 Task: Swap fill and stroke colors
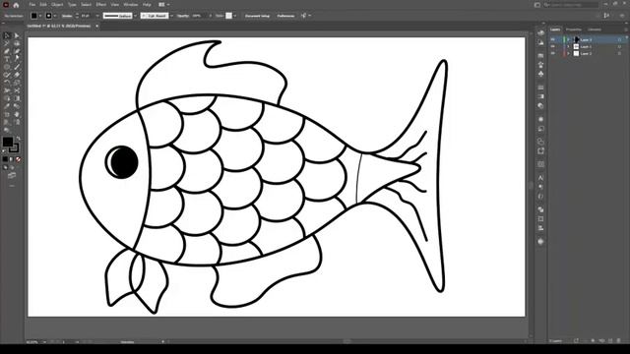18,138
